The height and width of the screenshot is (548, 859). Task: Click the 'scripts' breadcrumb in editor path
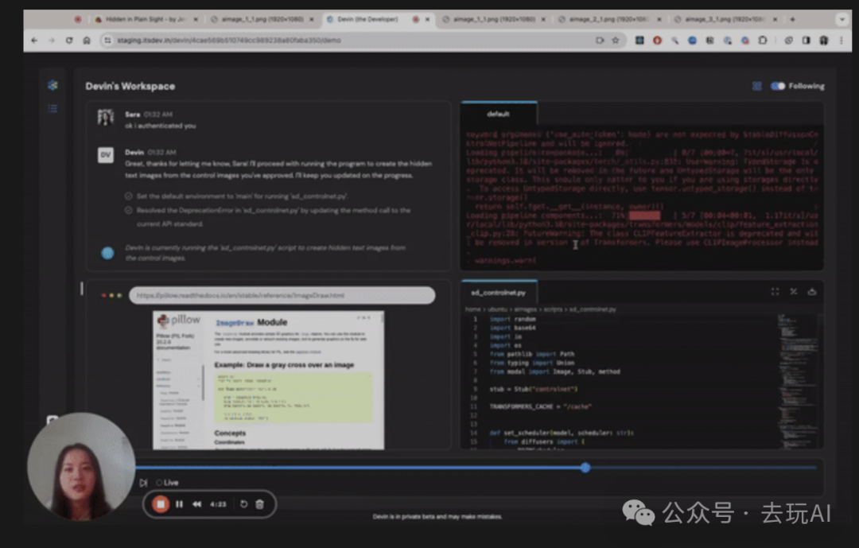coord(553,309)
